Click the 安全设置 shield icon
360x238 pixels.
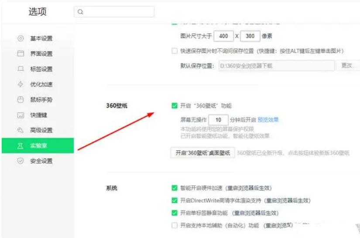click(21, 161)
